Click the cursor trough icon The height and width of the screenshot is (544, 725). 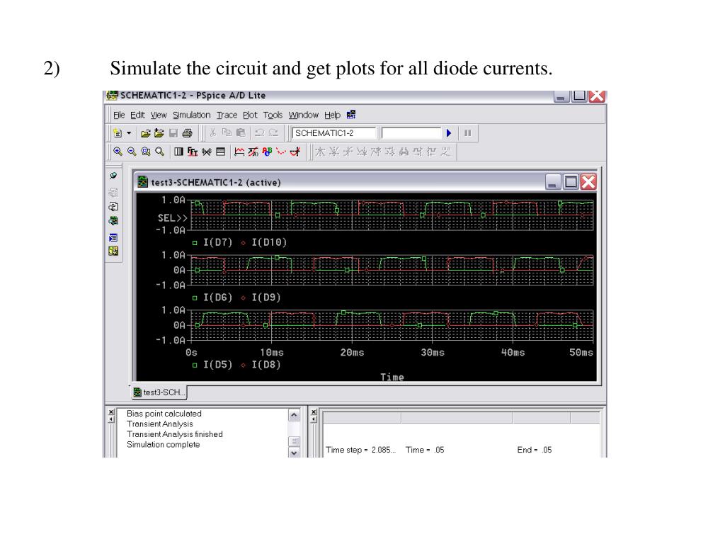coord(334,152)
